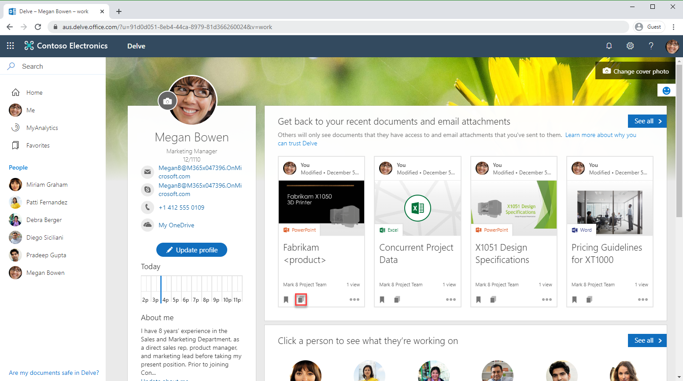This screenshot has height=381, width=683.
Task: Open the settings gear in header
Action: click(x=630, y=46)
